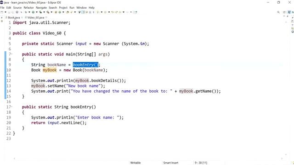Toggle Block Selection mode icon

click(x=90, y=12)
